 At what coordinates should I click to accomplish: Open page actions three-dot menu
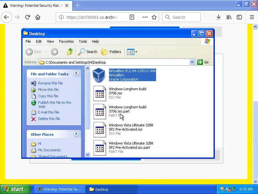click(x=145, y=17)
